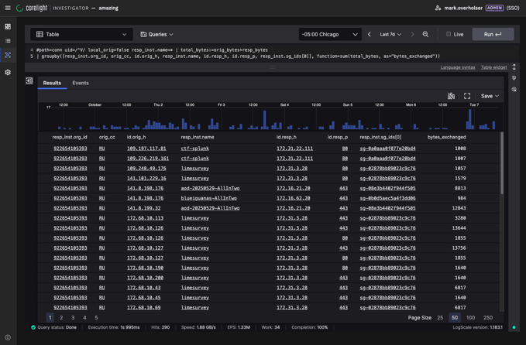The height and width of the screenshot is (345, 526).
Task: Switch to the Events tab
Action: click(81, 83)
